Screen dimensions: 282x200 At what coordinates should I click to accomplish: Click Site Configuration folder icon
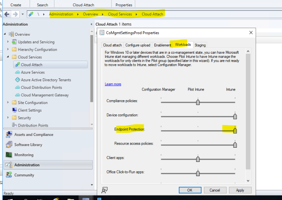point(14,103)
